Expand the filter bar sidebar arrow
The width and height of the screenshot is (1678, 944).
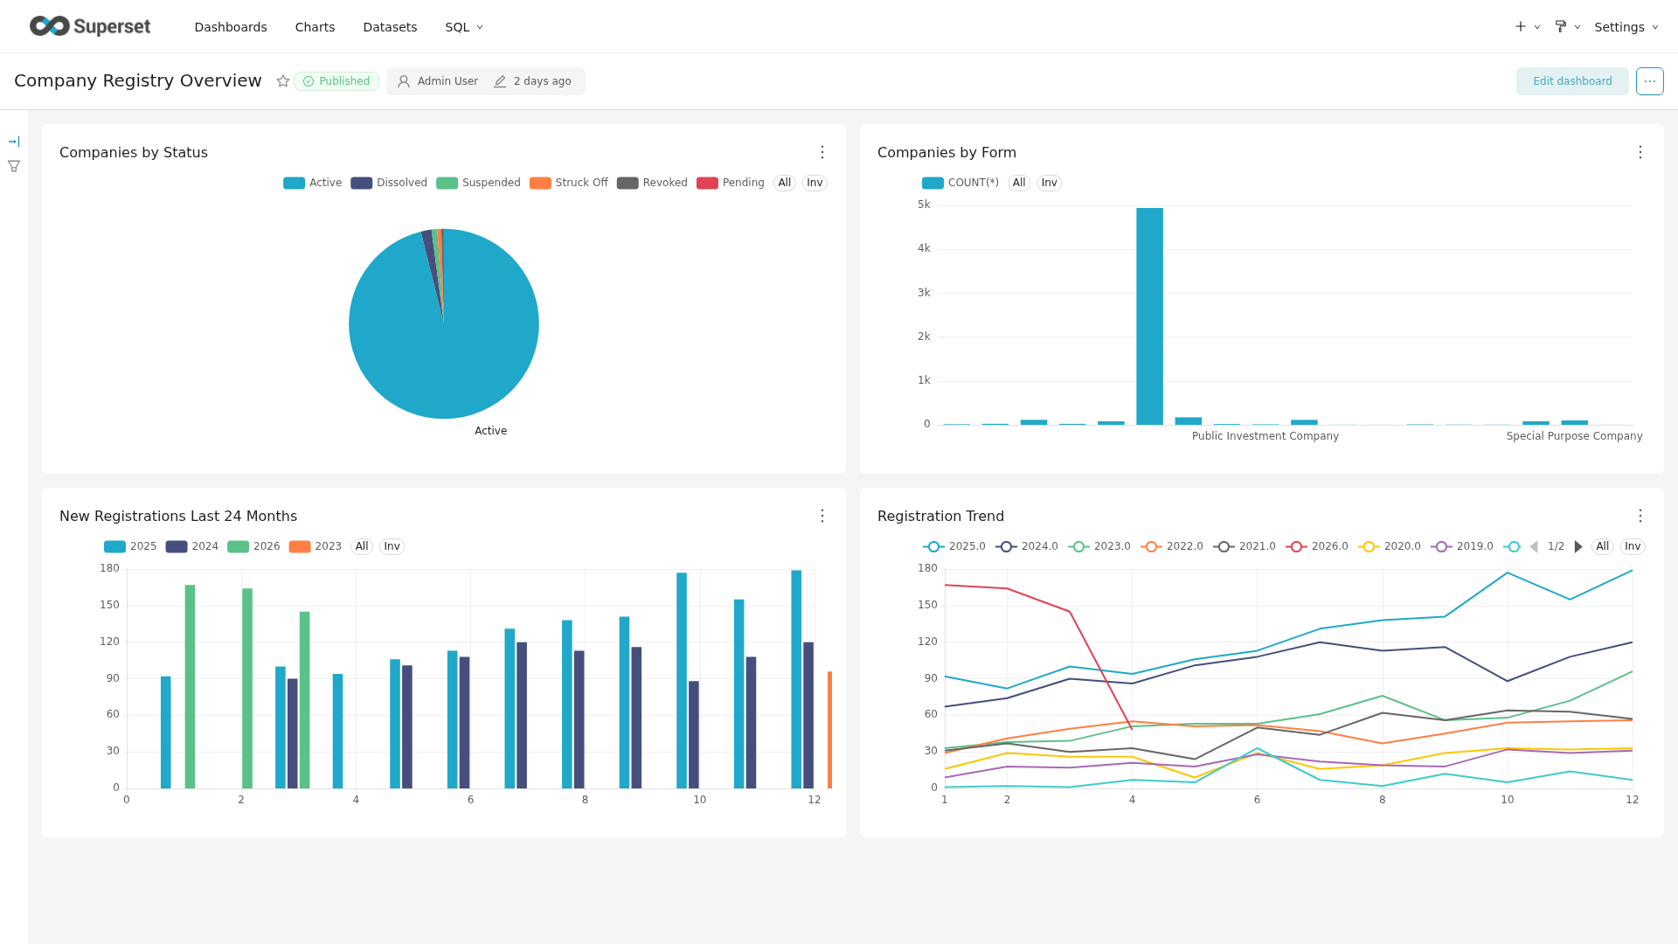14,142
